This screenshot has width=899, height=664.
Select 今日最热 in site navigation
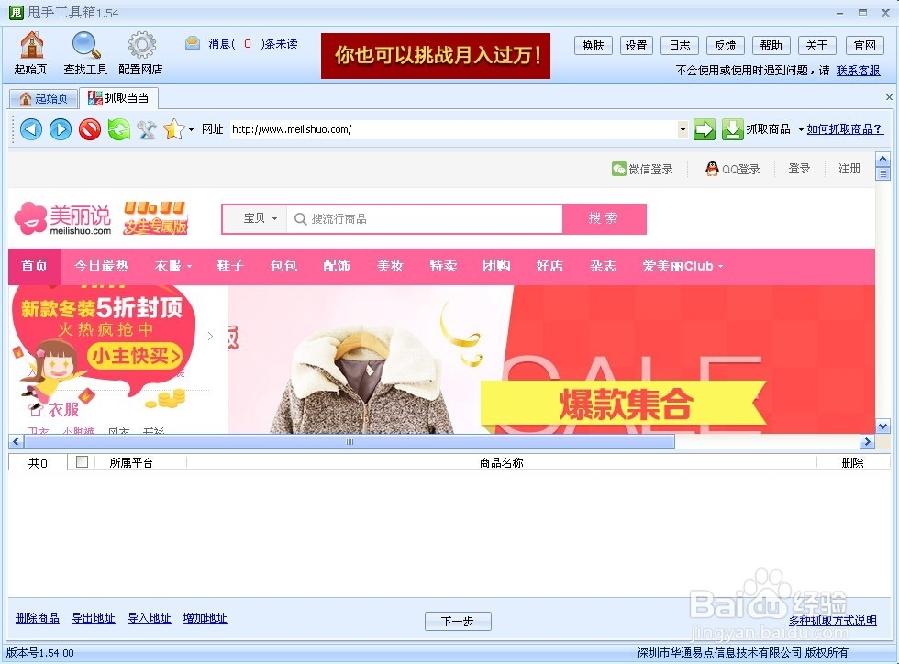(x=101, y=266)
